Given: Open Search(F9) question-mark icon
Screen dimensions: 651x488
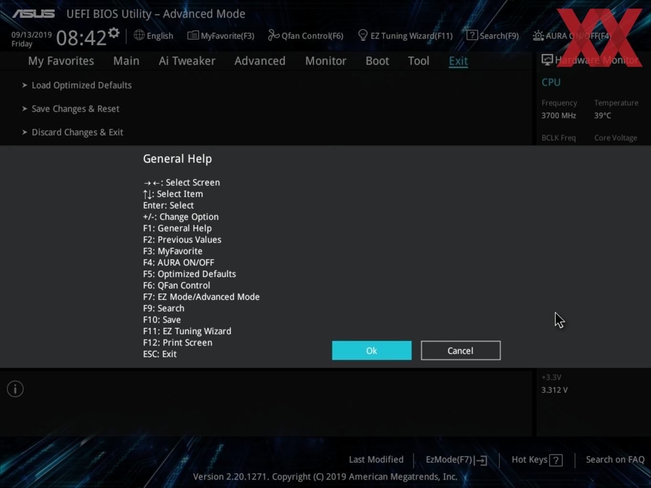Looking at the screenshot, I should [472, 35].
